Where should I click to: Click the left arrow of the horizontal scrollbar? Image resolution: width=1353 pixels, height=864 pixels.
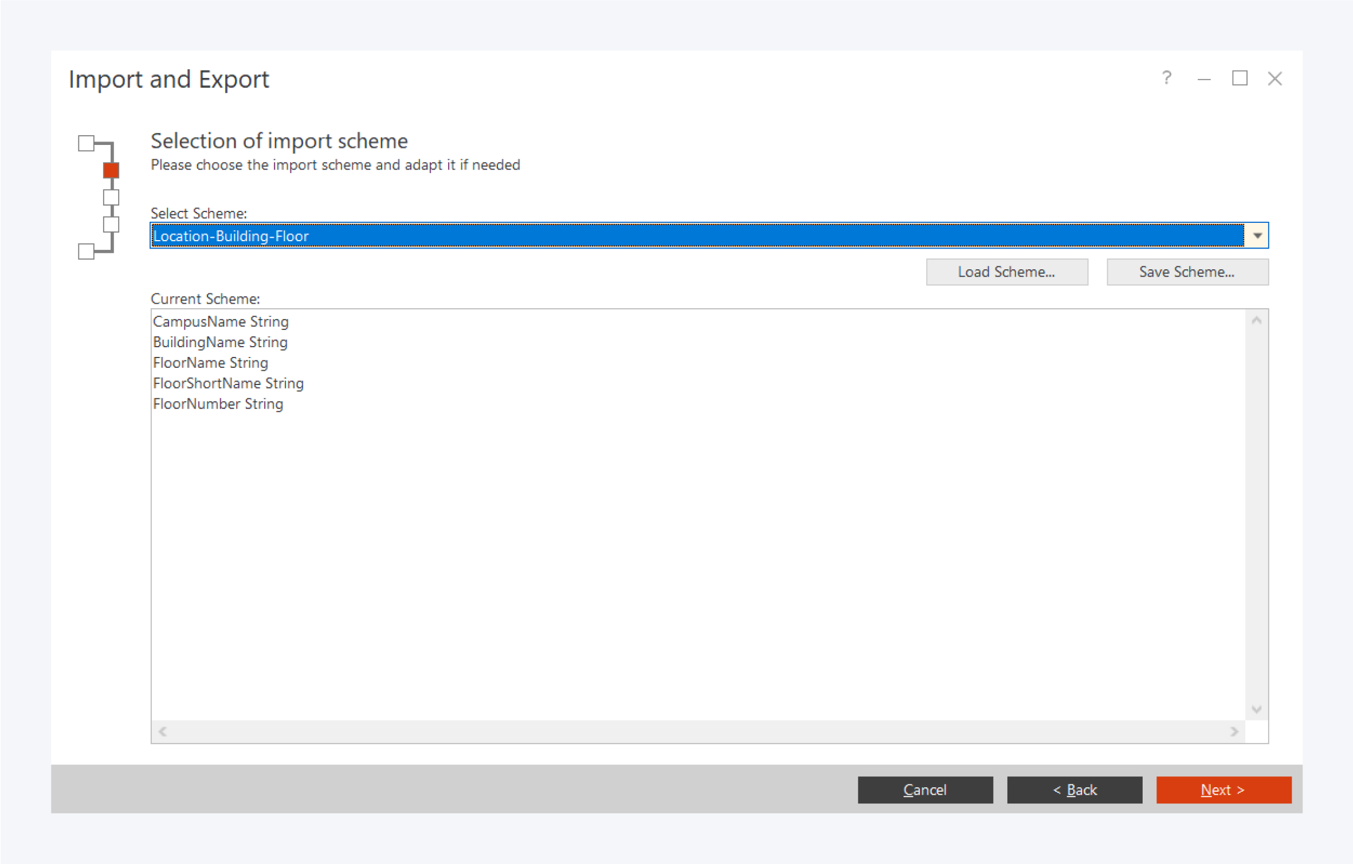tap(162, 732)
